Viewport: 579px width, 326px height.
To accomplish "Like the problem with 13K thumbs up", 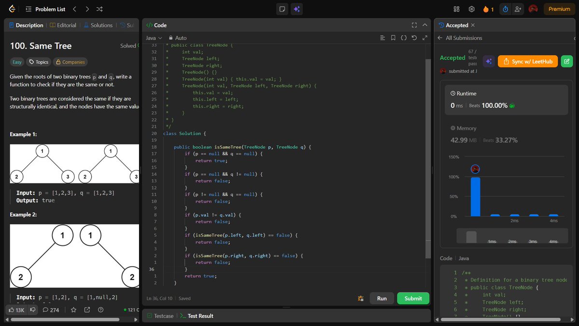I will [16, 310].
